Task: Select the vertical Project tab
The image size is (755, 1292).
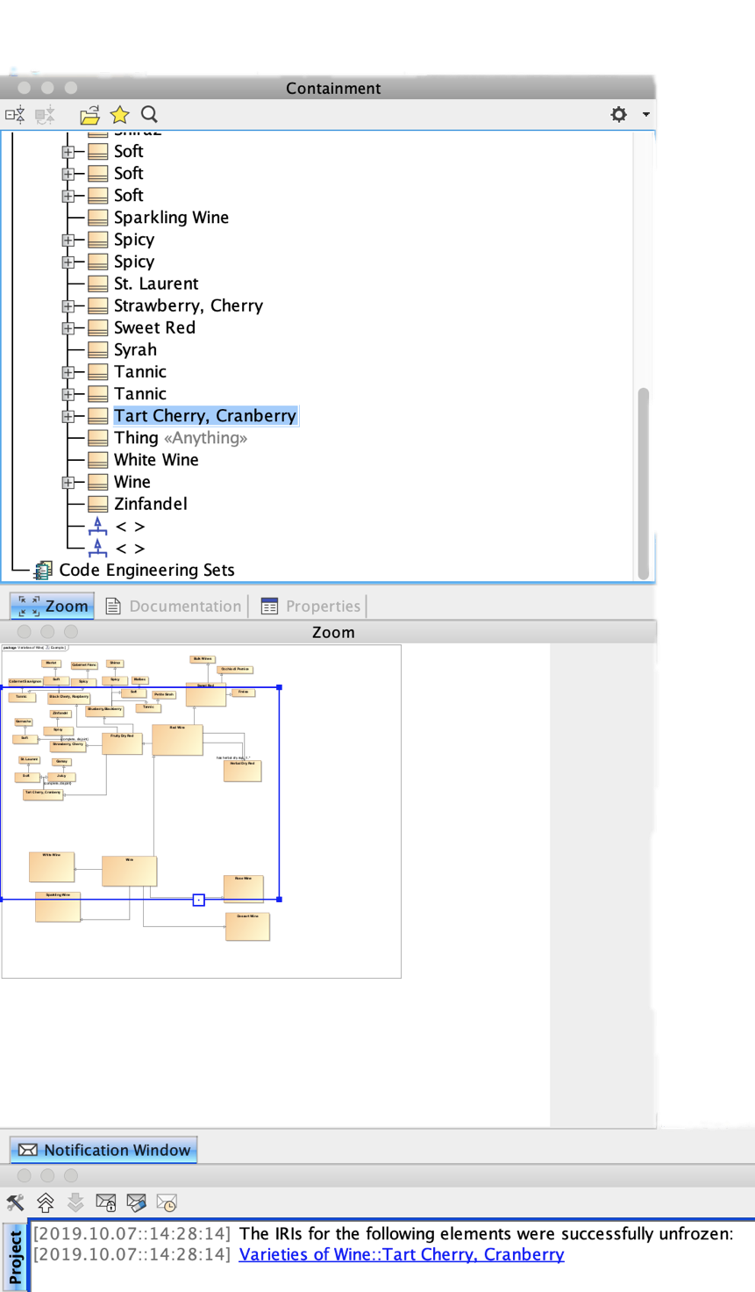Action: click(15, 1258)
